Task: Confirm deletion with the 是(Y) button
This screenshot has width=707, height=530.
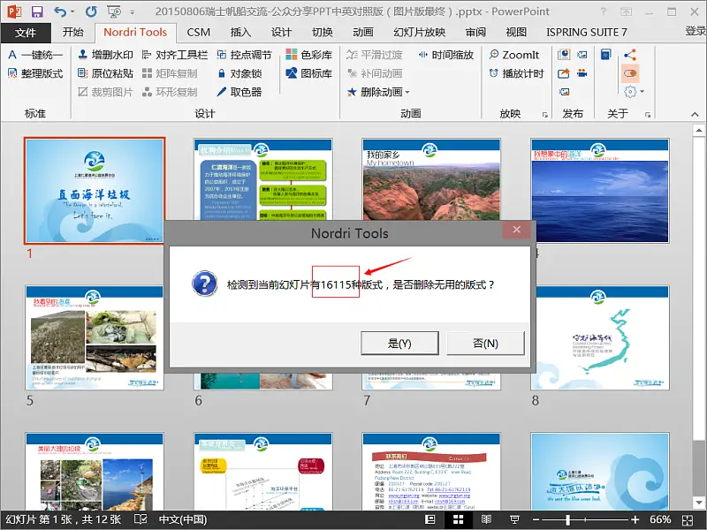Action: click(399, 344)
